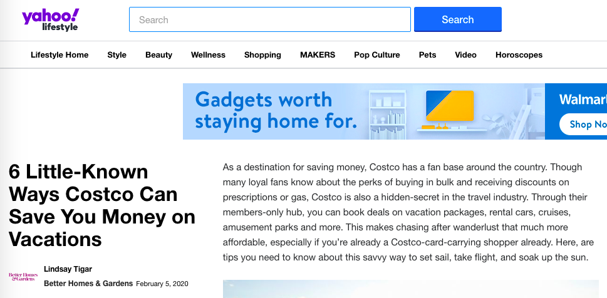
Task: Click the Gadgets worth staying home for banner
Action: 363,111
